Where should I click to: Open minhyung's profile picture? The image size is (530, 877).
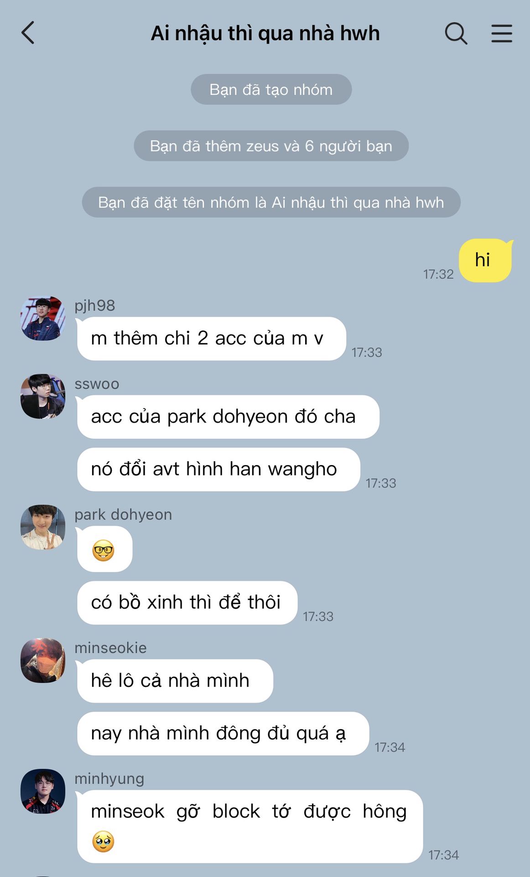(43, 791)
